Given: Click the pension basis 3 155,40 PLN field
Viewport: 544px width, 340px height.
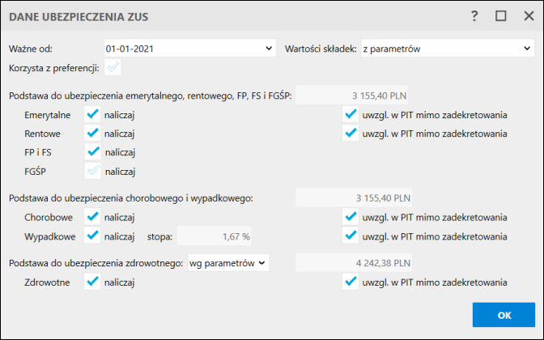Looking at the screenshot, I should [x=355, y=96].
